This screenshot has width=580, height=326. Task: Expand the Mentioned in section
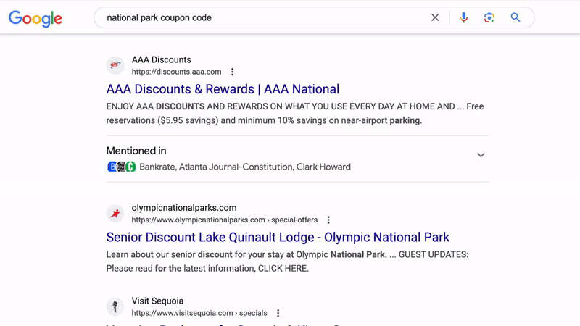481,155
